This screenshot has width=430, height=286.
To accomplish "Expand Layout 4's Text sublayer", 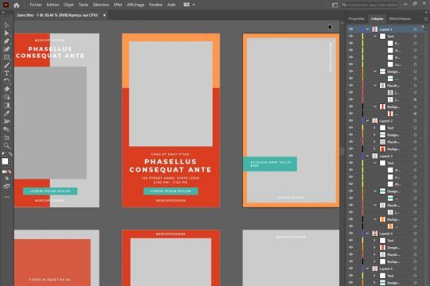I will tap(374, 240).
